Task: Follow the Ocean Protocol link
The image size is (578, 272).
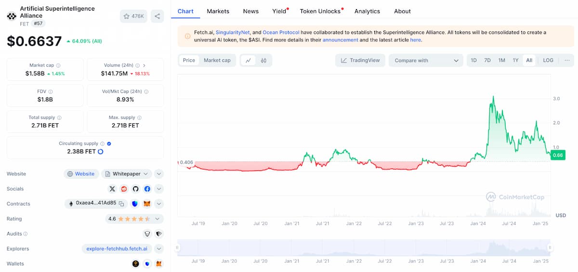Action: [281, 32]
